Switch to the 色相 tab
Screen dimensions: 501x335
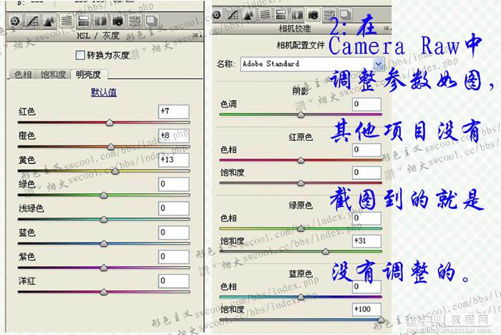[23, 74]
